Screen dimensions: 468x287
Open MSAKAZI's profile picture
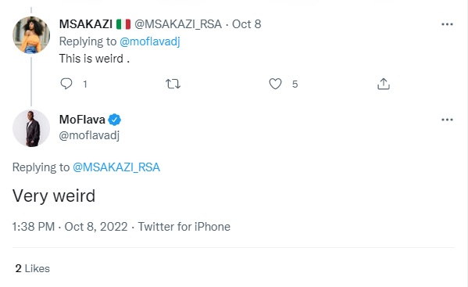(31, 35)
